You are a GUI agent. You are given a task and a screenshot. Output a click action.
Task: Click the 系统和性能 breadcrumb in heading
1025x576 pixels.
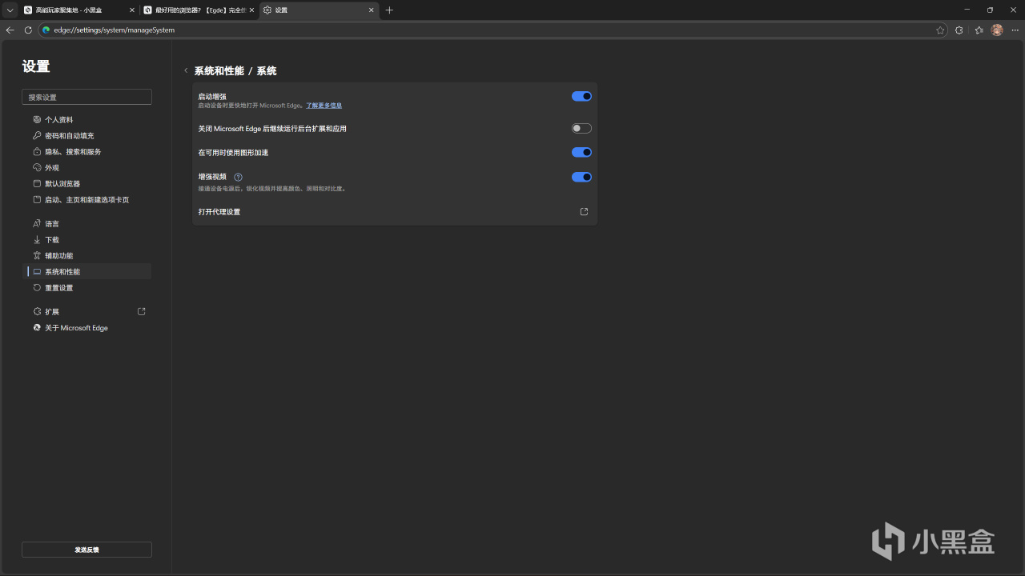[x=219, y=71]
